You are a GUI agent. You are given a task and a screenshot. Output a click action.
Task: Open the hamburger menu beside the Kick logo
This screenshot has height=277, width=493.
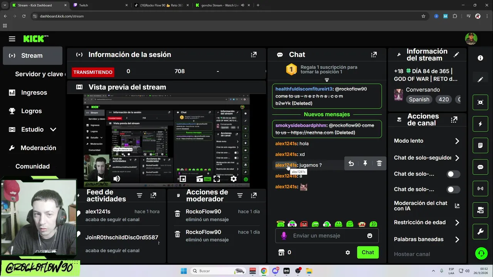click(12, 39)
